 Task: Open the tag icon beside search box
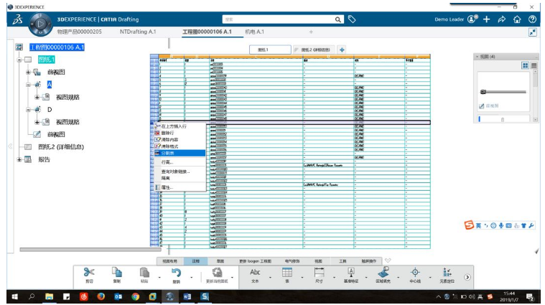[352, 19]
